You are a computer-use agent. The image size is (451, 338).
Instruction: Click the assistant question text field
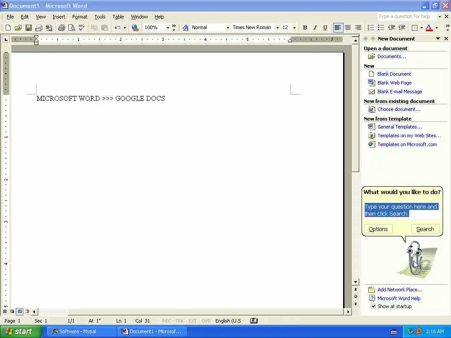(402, 211)
